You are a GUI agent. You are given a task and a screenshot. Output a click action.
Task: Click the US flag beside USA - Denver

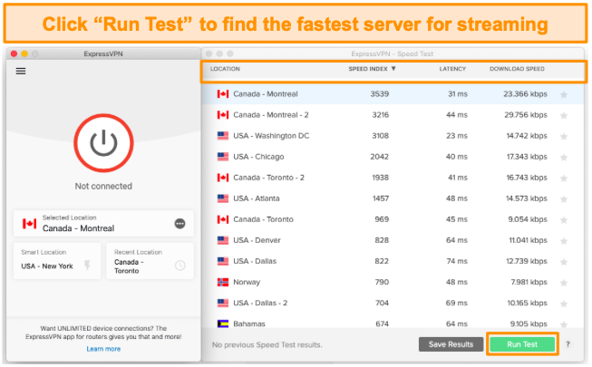click(223, 240)
